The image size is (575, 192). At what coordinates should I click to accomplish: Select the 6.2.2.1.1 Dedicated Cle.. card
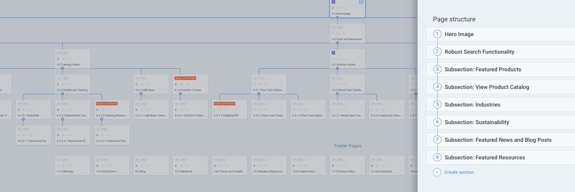point(33,135)
